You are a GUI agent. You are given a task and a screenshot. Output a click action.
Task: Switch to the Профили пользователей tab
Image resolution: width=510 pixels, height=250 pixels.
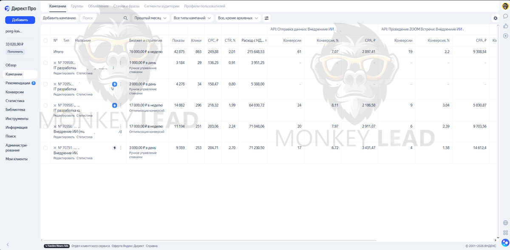point(204,6)
